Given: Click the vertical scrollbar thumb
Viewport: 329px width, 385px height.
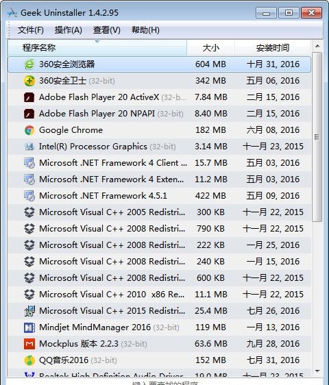Looking at the screenshot, I should tap(317, 137).
